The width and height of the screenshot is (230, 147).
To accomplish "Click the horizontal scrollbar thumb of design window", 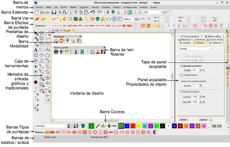I will click(x=112, y=120).
